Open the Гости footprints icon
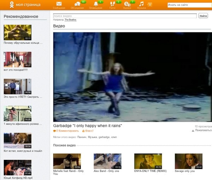The image size is (212, 180). pyautogui.click(x=112, y=4)
